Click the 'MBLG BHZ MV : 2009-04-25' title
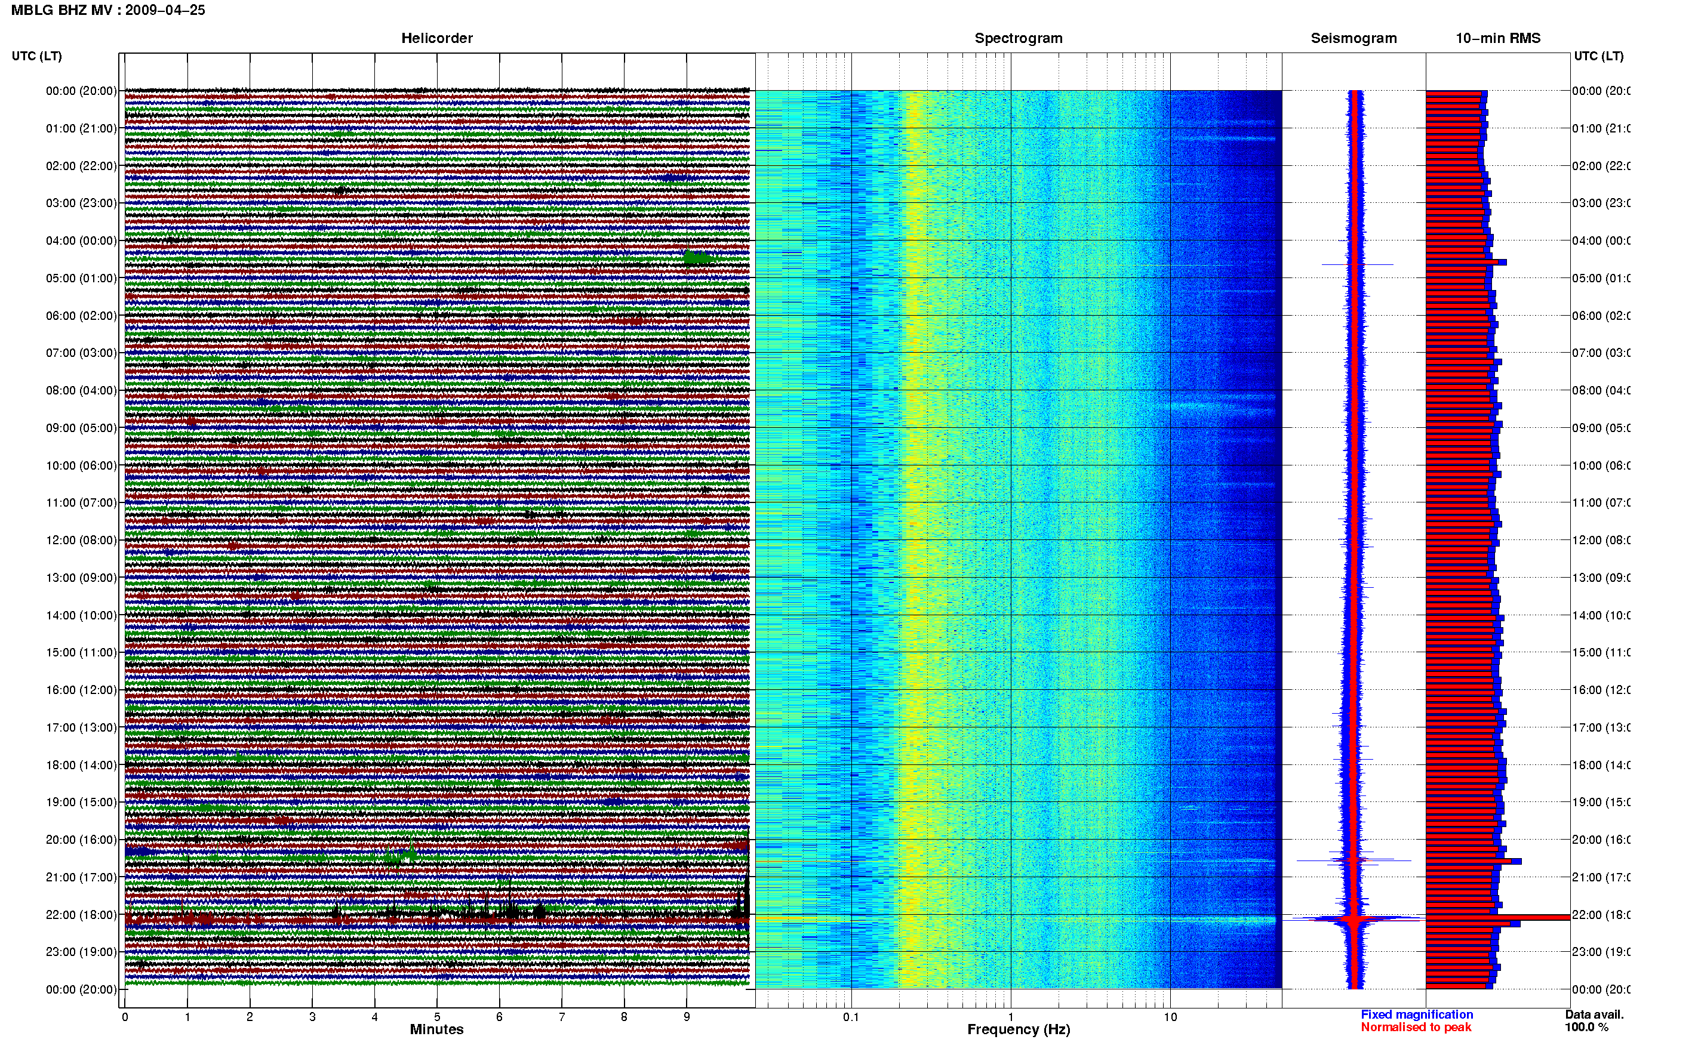Screen dimensions: 1698x1061 click(x=108, y=10)
